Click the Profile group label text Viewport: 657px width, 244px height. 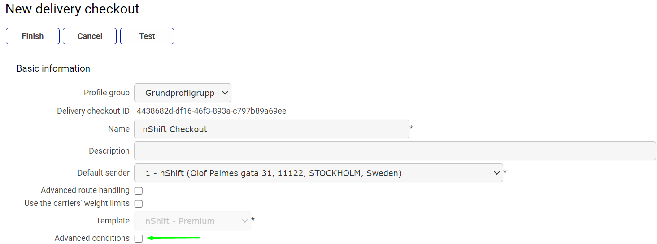(x=107, y=93)
